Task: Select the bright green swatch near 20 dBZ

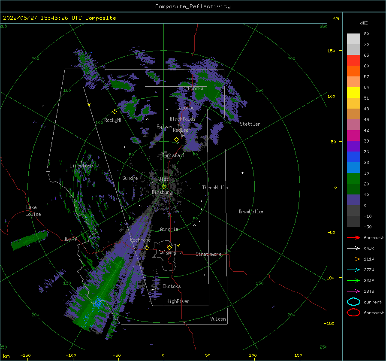Action: 353,179
